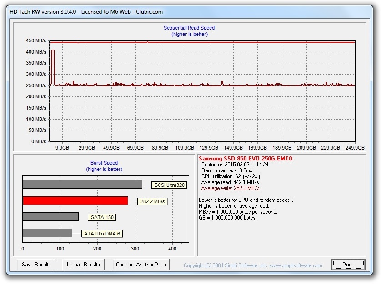
Task: Open Compare Another Drive
Action: coord(141,265)
